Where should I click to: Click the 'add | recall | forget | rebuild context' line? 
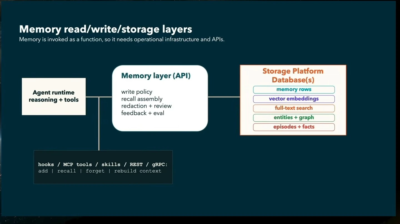pyautogui.click(x=100, y=171)
